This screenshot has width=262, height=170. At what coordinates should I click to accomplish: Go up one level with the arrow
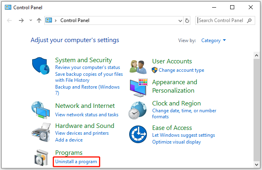point(39,20)
